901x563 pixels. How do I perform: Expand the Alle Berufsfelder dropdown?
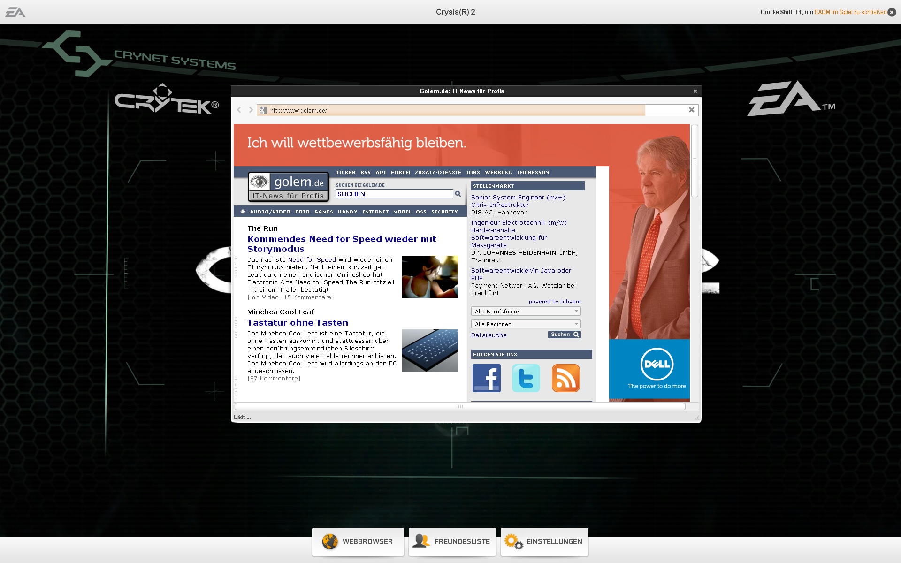pyautogui.click(x=526, y=312)
